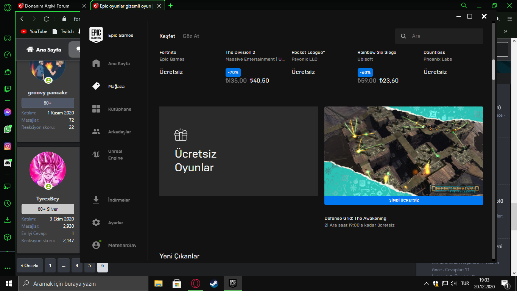Open the TyrexBey forum profile

[x=48, y=199]
